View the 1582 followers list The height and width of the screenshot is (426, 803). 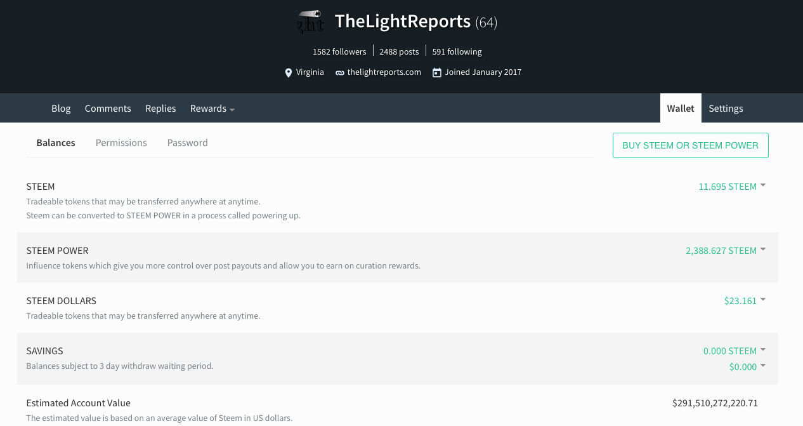click(x=339, y=51)
